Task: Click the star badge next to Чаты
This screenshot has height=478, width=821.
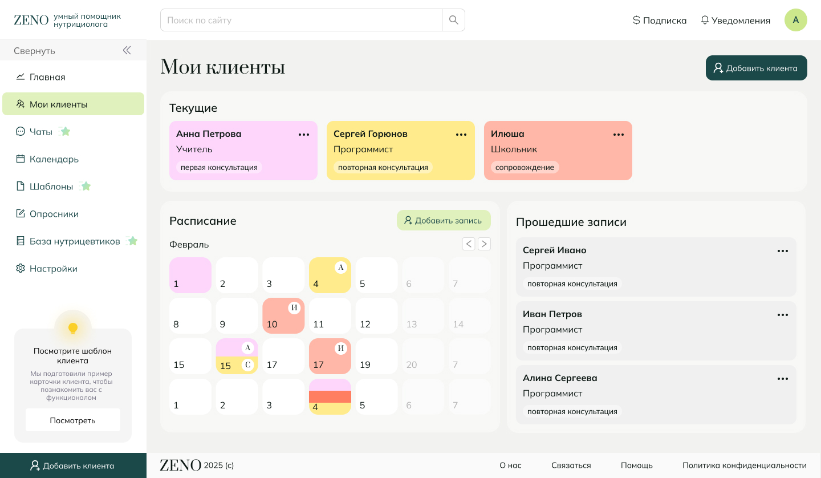Action: [x=65, y=131]
